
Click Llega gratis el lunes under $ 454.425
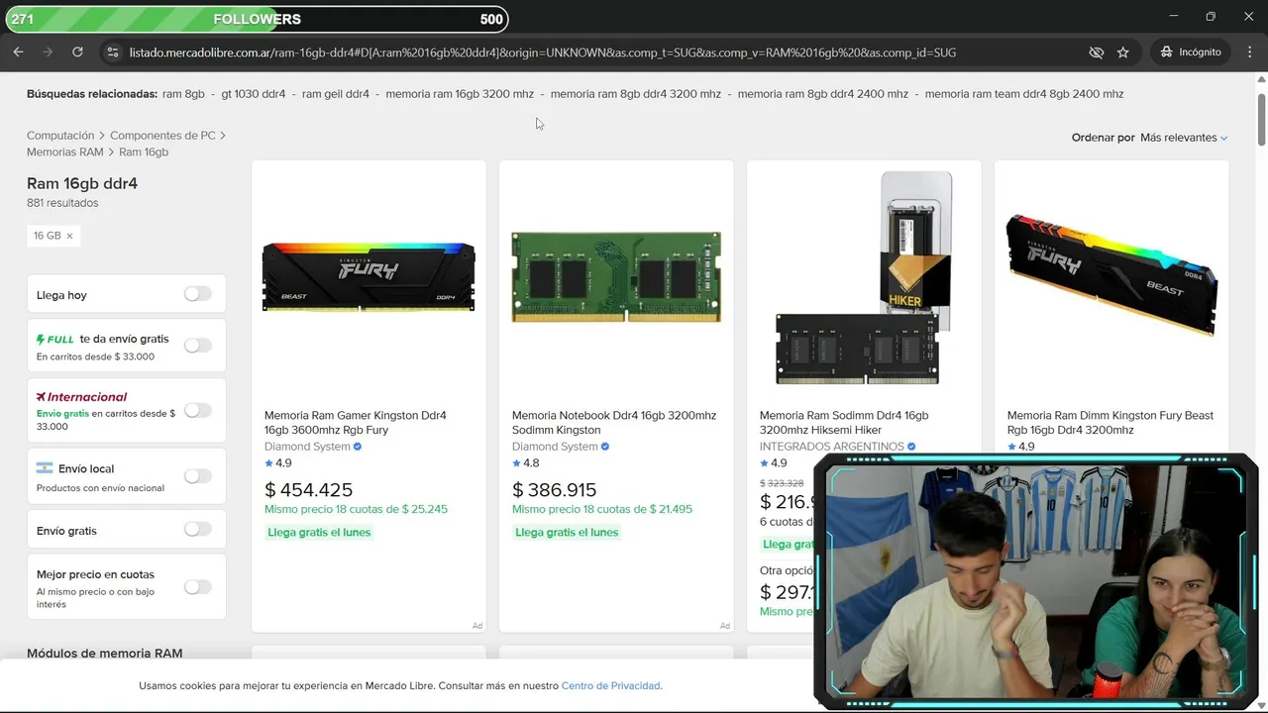point(319,533)
